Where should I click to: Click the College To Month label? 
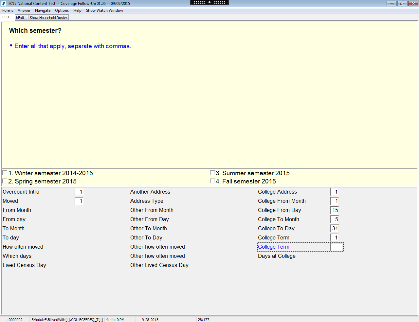[279, 219]
